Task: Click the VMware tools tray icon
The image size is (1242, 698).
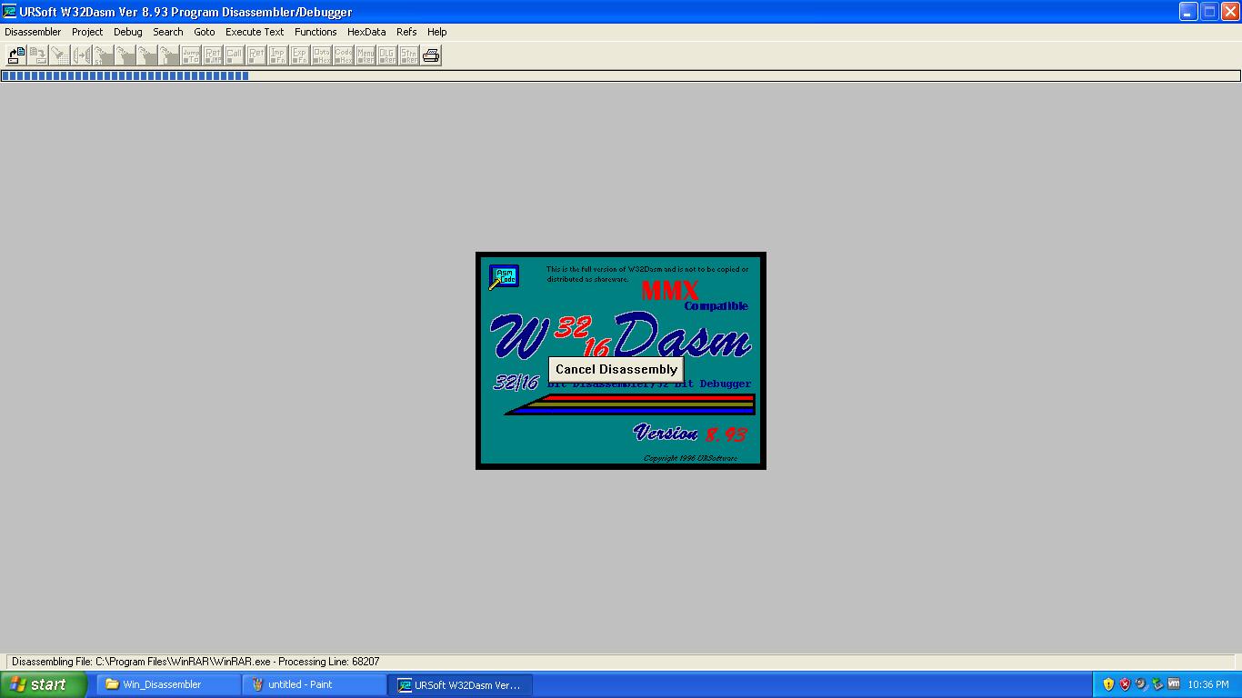Action: 1174,684
